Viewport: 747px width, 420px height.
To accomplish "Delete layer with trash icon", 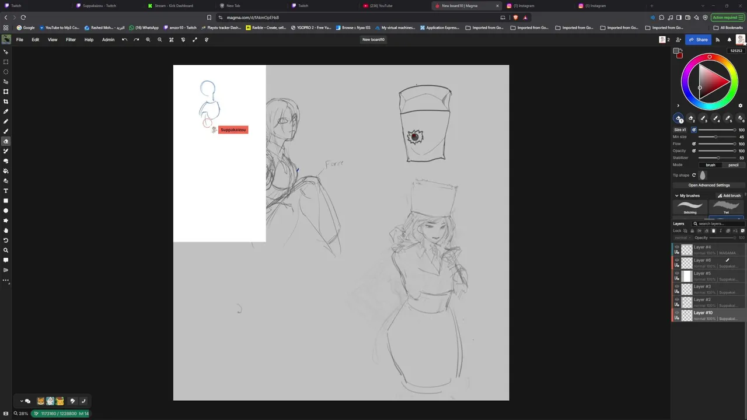I will click(x=713, y=230).
